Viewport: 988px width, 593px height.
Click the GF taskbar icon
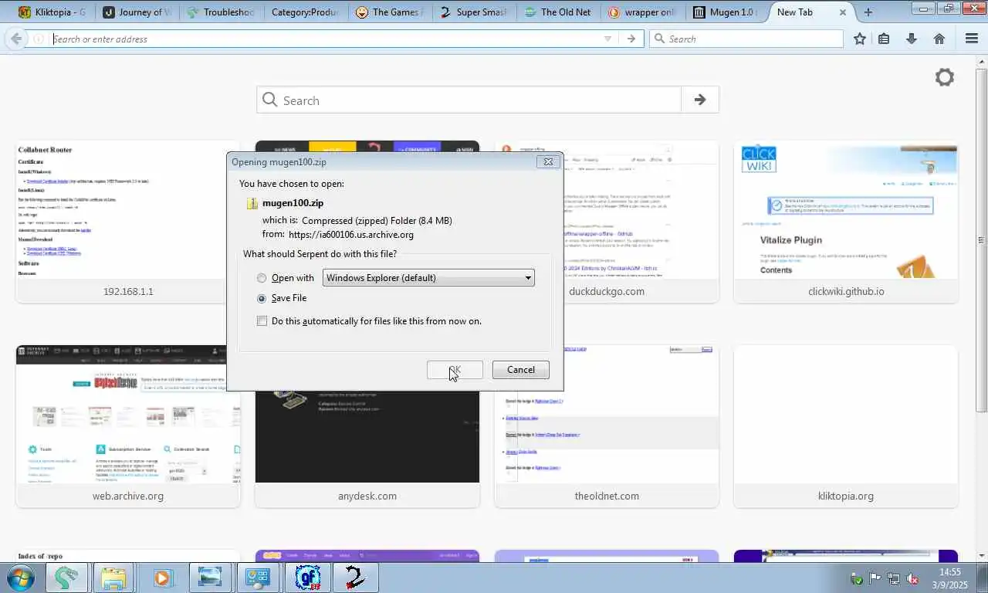click(308, 578)
